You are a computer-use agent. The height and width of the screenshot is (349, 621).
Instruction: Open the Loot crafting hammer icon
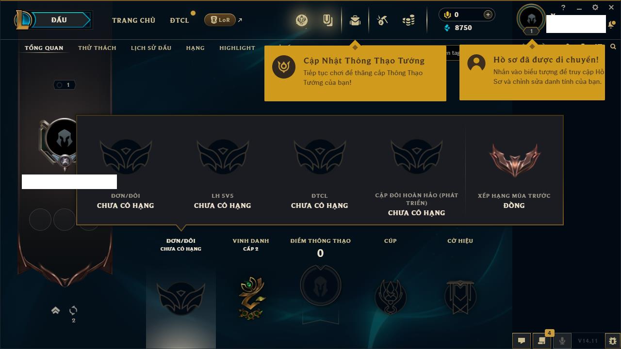(x=382, y=20)
